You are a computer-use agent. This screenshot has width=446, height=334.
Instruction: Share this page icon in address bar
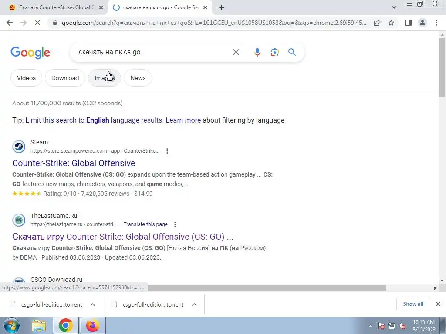tap(377, 23)
